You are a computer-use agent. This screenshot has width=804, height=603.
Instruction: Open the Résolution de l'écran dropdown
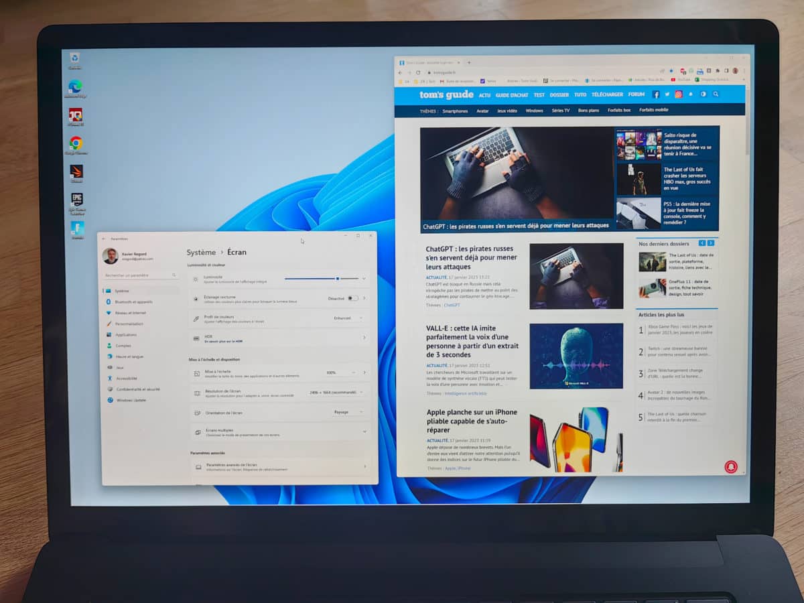point(336,393)
